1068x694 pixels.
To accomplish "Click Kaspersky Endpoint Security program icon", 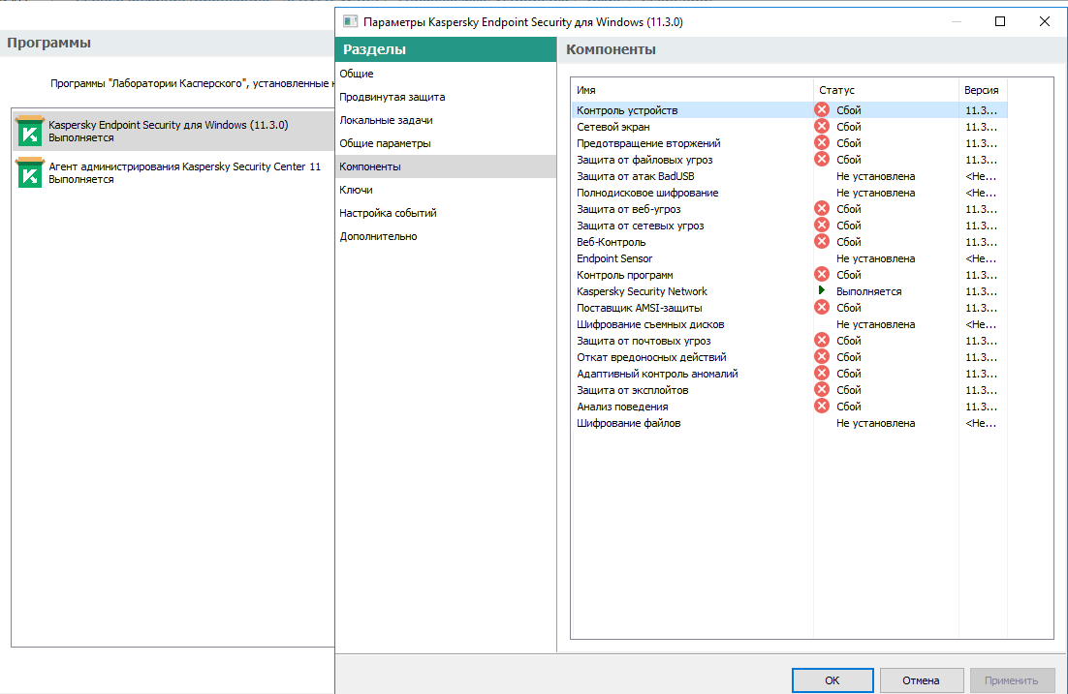I will [30, 132].
